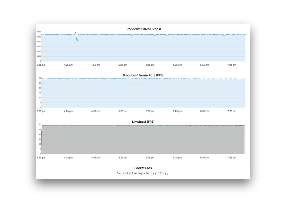
Task: Click the 'No packet loss reported' message
Action: click(x=134, y=173)
